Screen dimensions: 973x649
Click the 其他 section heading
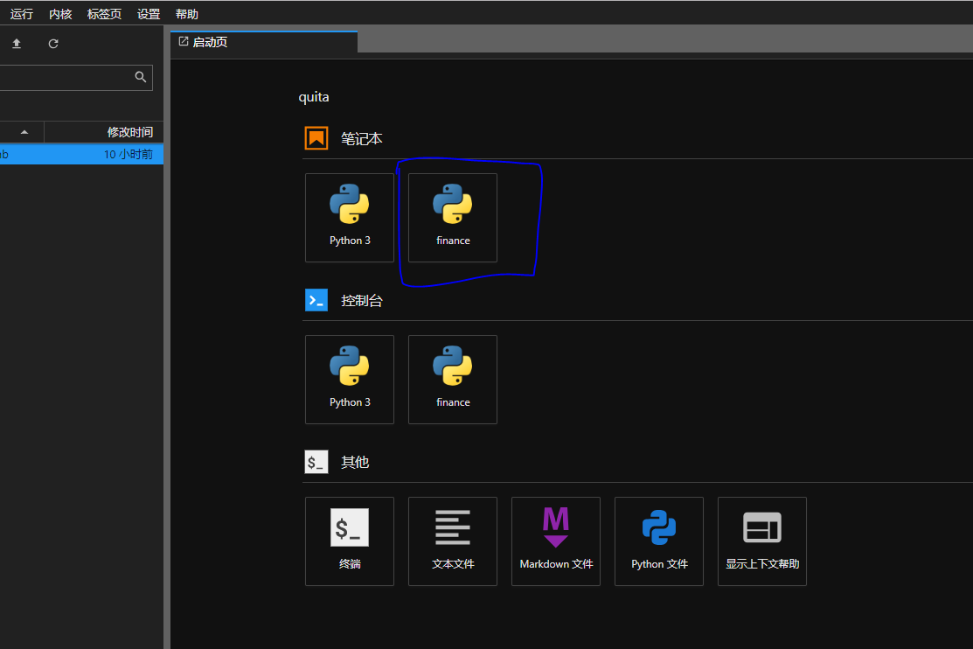355,462
